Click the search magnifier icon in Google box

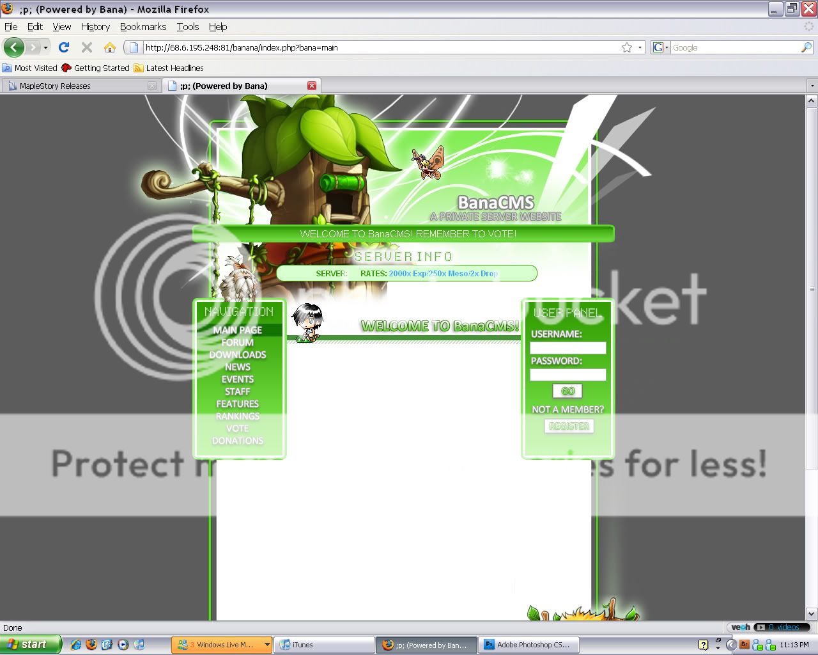click(806, 47)
